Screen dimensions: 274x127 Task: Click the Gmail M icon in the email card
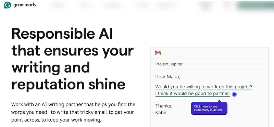pyautogui.click(x=158, y=53)
